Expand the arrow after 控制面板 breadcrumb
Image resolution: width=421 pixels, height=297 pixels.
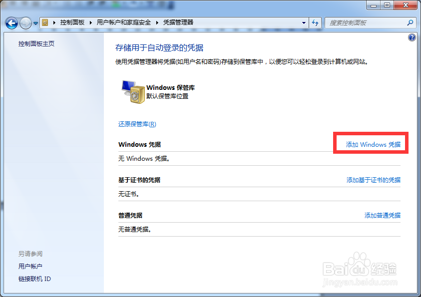[x=91, y=22]
